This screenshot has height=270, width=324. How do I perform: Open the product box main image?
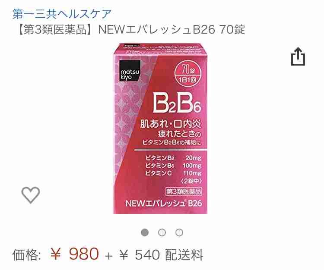coord(160,129)
